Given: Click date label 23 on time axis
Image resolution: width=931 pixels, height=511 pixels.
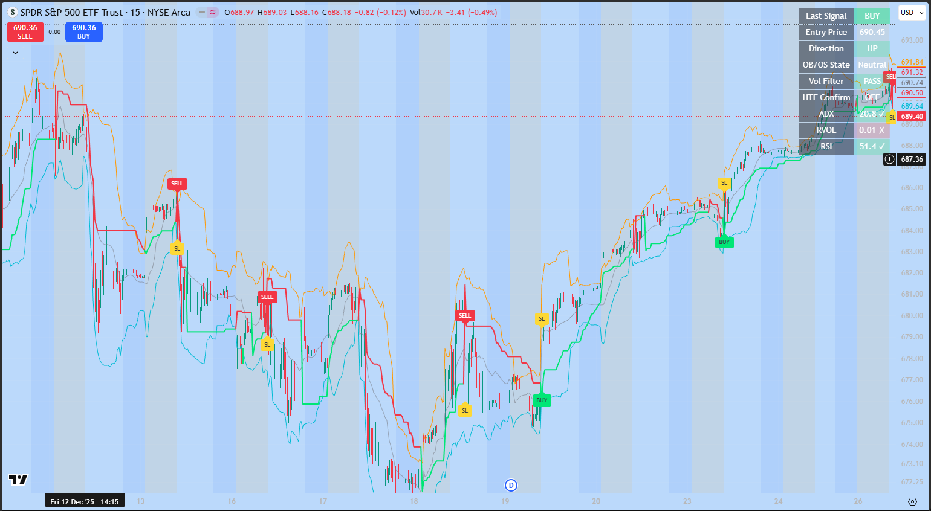Looking at the screenshot, I should [x=687, y=501].
